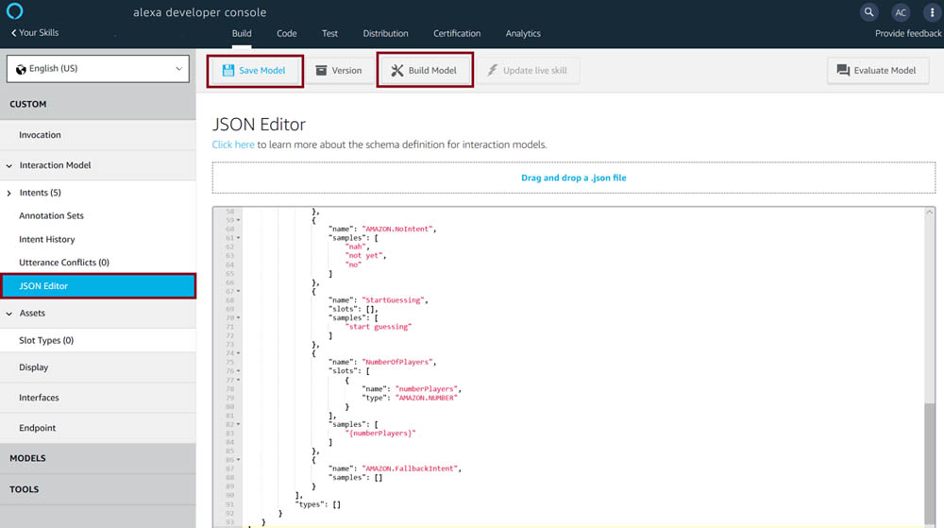
Task: Open the three-dot more options menu
Action: 932,12
